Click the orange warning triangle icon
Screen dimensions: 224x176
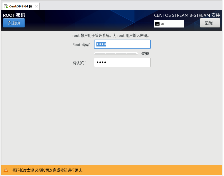coord(6,170)
